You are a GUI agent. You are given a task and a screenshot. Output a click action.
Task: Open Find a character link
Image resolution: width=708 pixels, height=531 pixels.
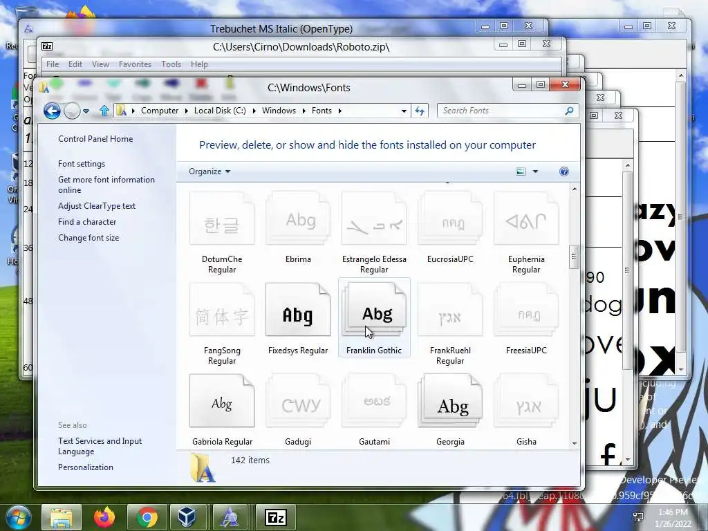pyautogui.click(x=87, y=222)
